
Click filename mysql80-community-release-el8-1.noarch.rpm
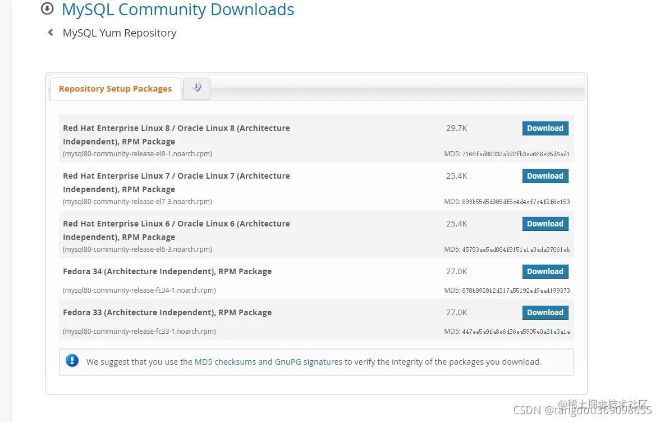pos(137,154)
